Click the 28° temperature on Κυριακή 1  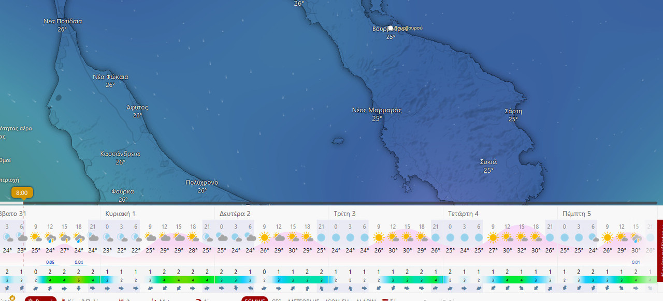pos(193,250)
